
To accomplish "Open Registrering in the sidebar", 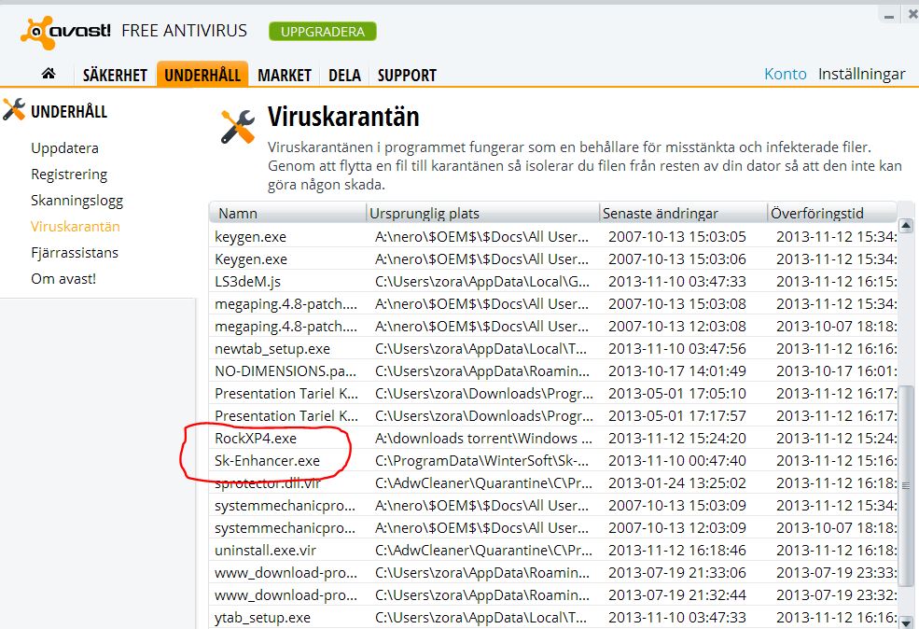I will pos(69,175).
